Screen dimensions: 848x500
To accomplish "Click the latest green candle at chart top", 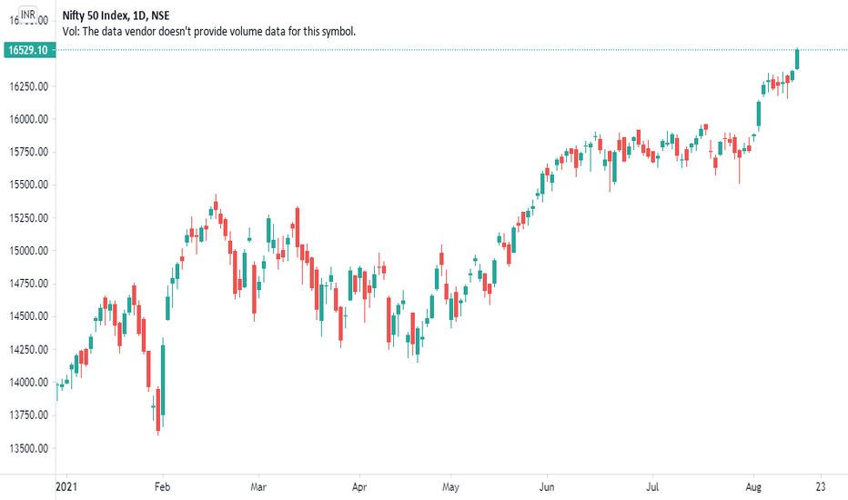I will 797,59.
